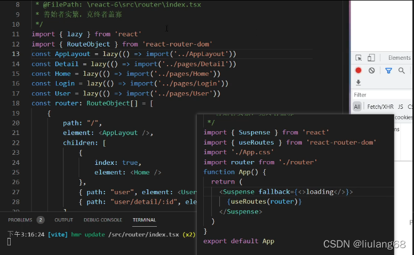
Task: Switch to the DEBUG CONSOLE tab
Action: [x=103, y=220]
